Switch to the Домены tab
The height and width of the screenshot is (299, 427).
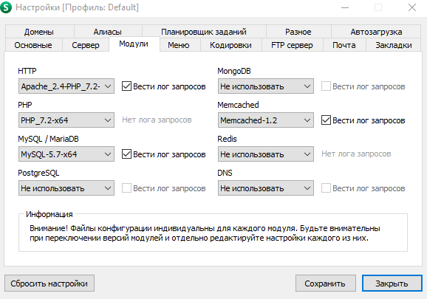coord(39,32)
